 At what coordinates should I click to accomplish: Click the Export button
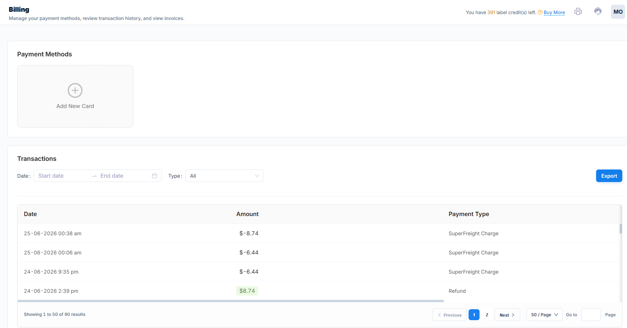tap(609, 176)
